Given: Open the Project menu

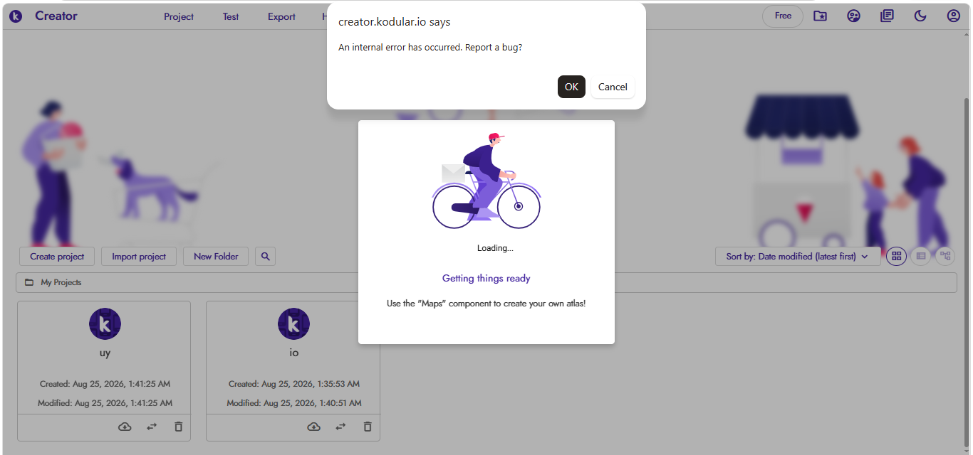Looking at the screenshot, I should 179,16.
